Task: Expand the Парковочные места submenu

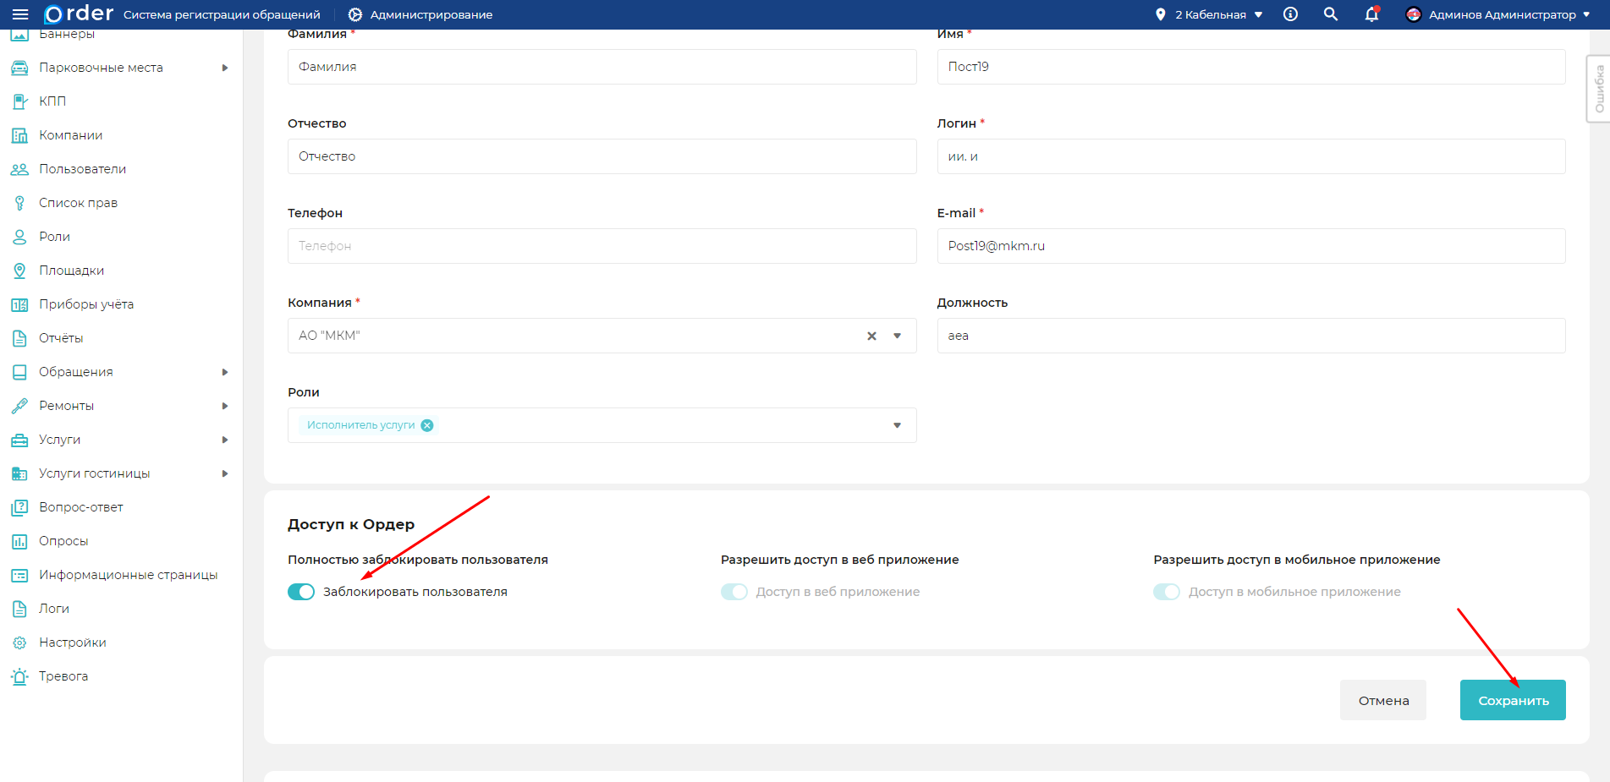Action: pyautogui.click(x=225, y=68)
